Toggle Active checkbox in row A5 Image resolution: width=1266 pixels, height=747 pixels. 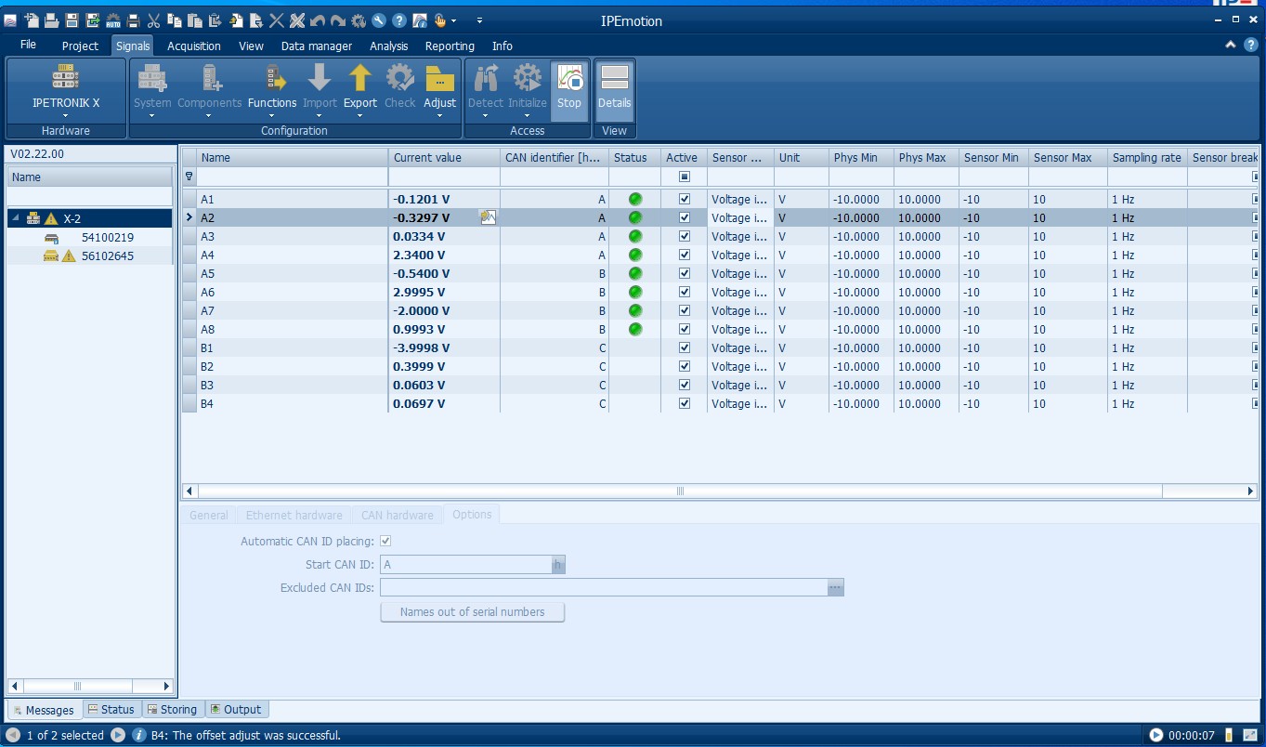click(x=685, y=273)
